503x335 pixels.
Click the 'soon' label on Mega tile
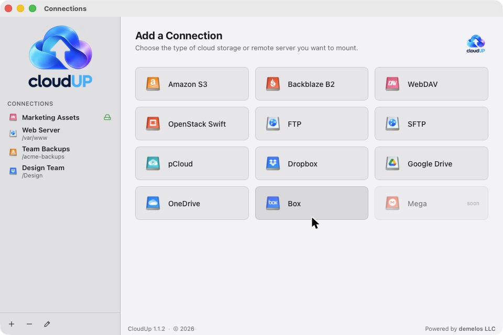coord(473,203)
